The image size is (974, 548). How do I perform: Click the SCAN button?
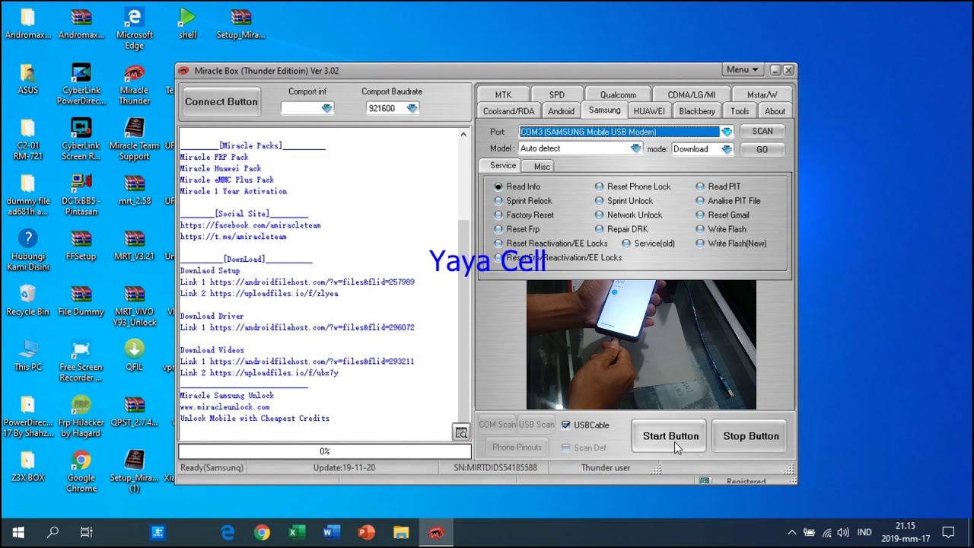(762, 132)
